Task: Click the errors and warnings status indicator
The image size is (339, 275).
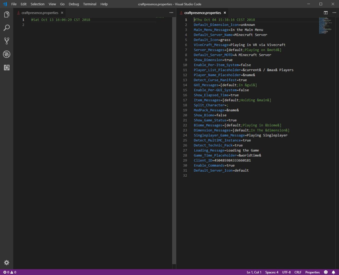Action: (x=10, y=272)
